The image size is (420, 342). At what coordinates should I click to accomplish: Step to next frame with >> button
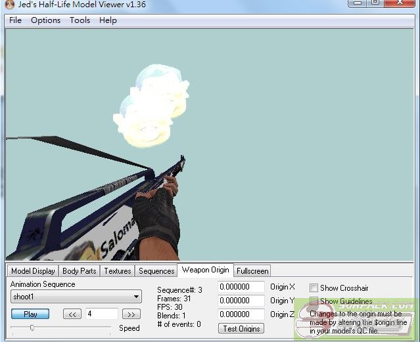point(131,314)
